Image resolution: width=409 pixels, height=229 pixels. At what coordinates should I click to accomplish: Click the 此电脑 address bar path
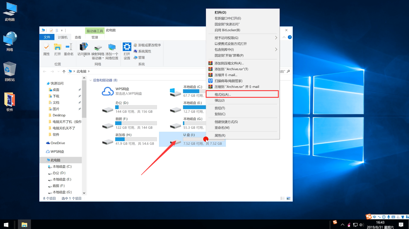click(x=81, y=71)
